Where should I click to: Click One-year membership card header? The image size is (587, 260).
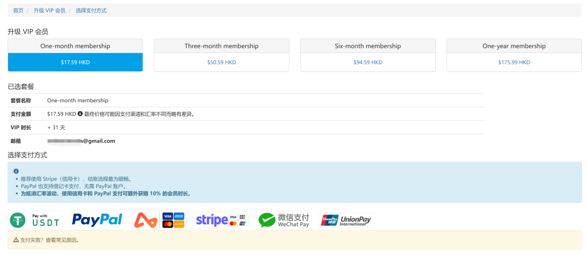pyautogui.click(x=514, y=46)
